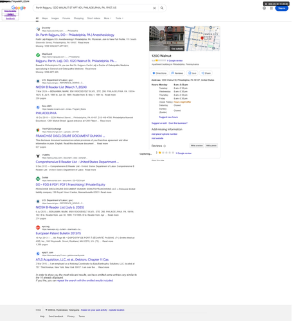Open NIOSH B Reader List March 7, 2024

click(x=61, y=87)
